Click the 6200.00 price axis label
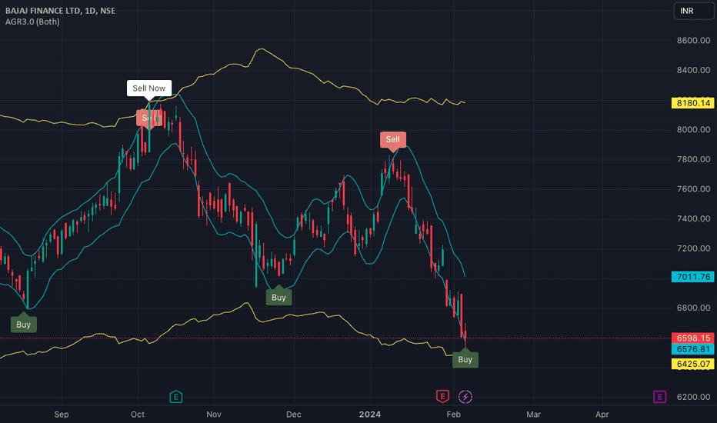 (693, 397)
